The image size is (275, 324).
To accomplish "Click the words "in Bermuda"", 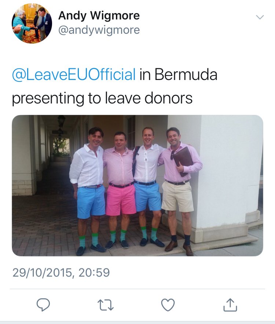I will [178, 74].
